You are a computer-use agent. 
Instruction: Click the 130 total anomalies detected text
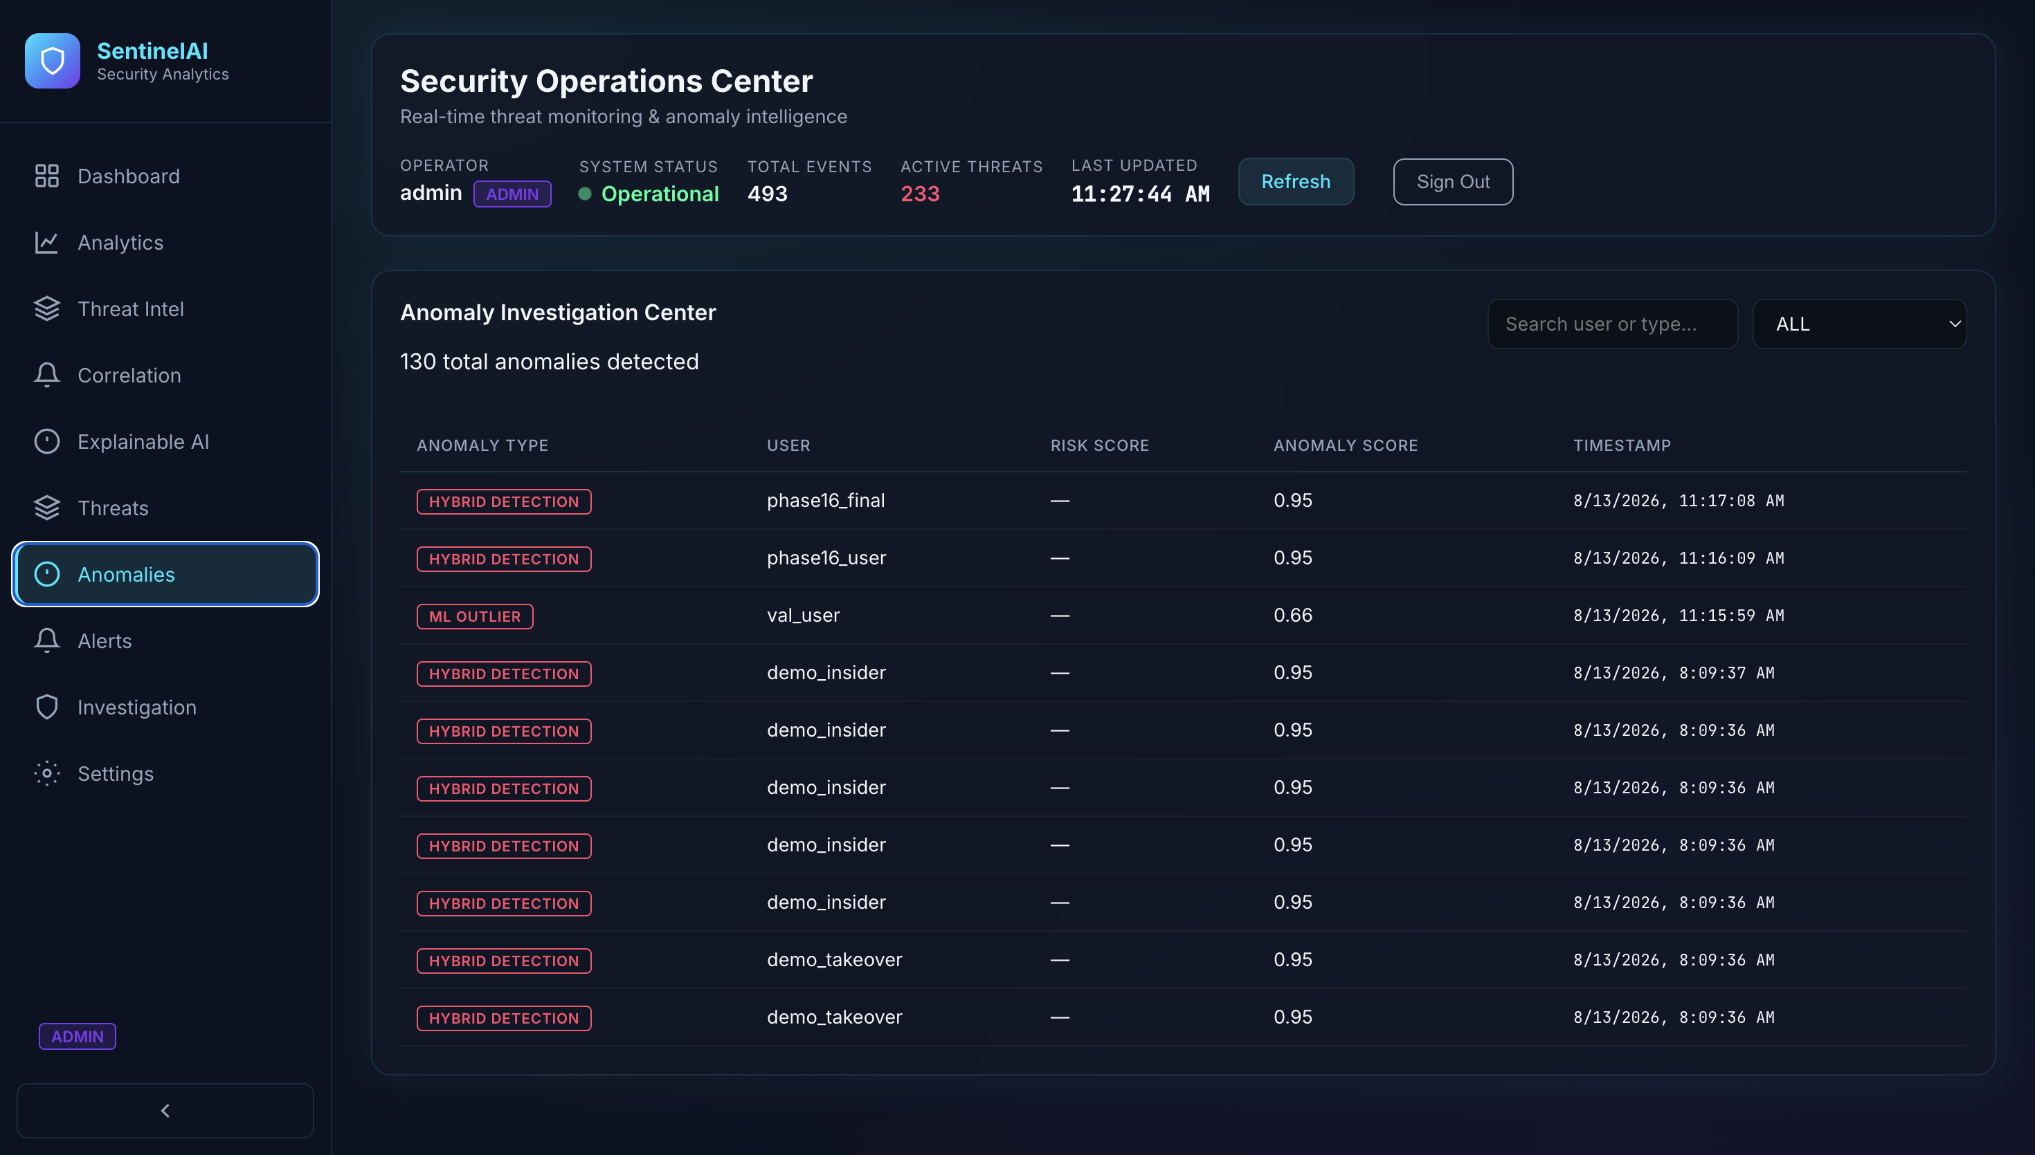pyautogui.click(x=549, y=362)
